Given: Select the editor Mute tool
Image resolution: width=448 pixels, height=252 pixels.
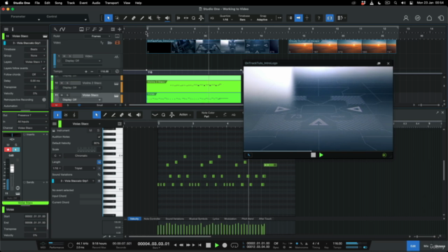Looking at the screenshot, I should (130, 115).
